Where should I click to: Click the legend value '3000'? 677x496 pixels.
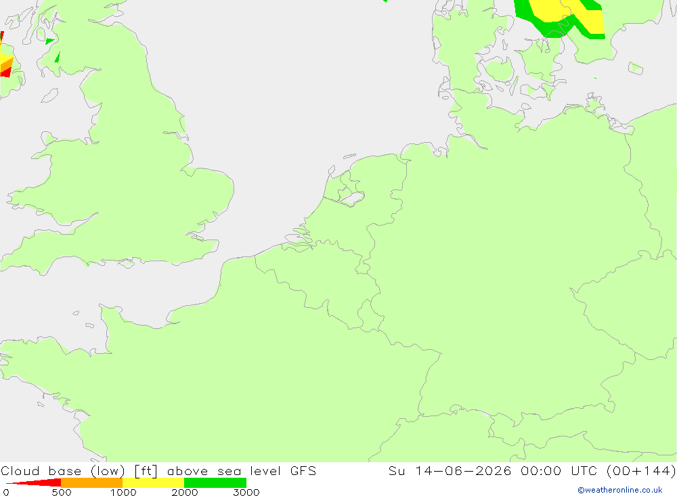(246, 493)
